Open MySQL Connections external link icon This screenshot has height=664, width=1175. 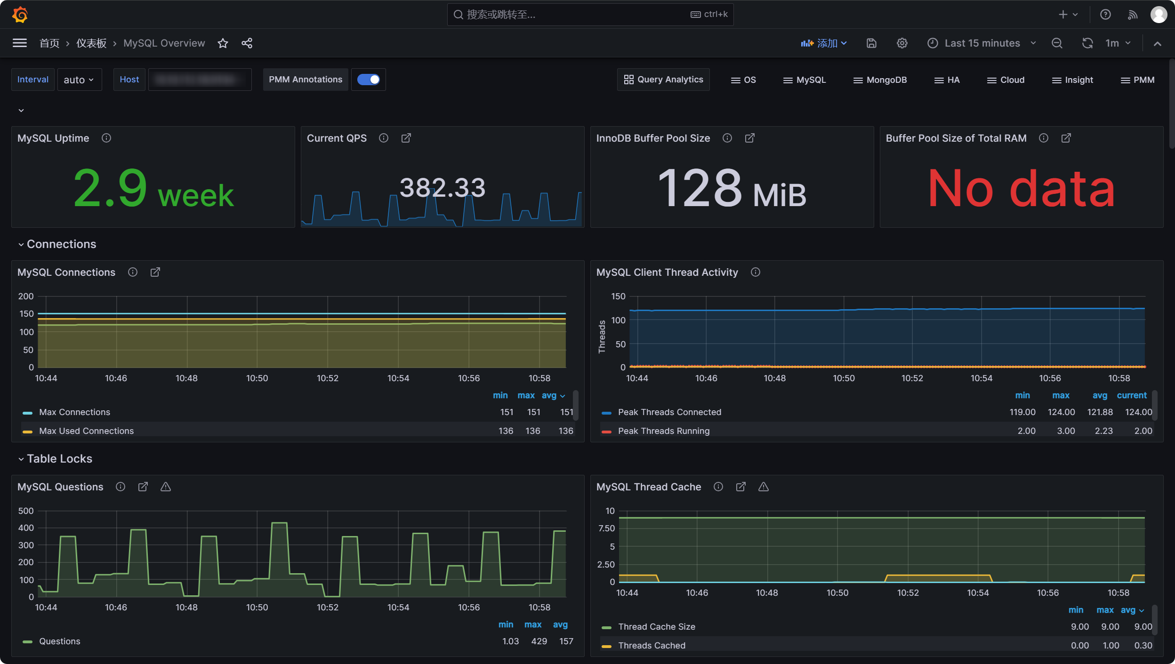point(155,272)
